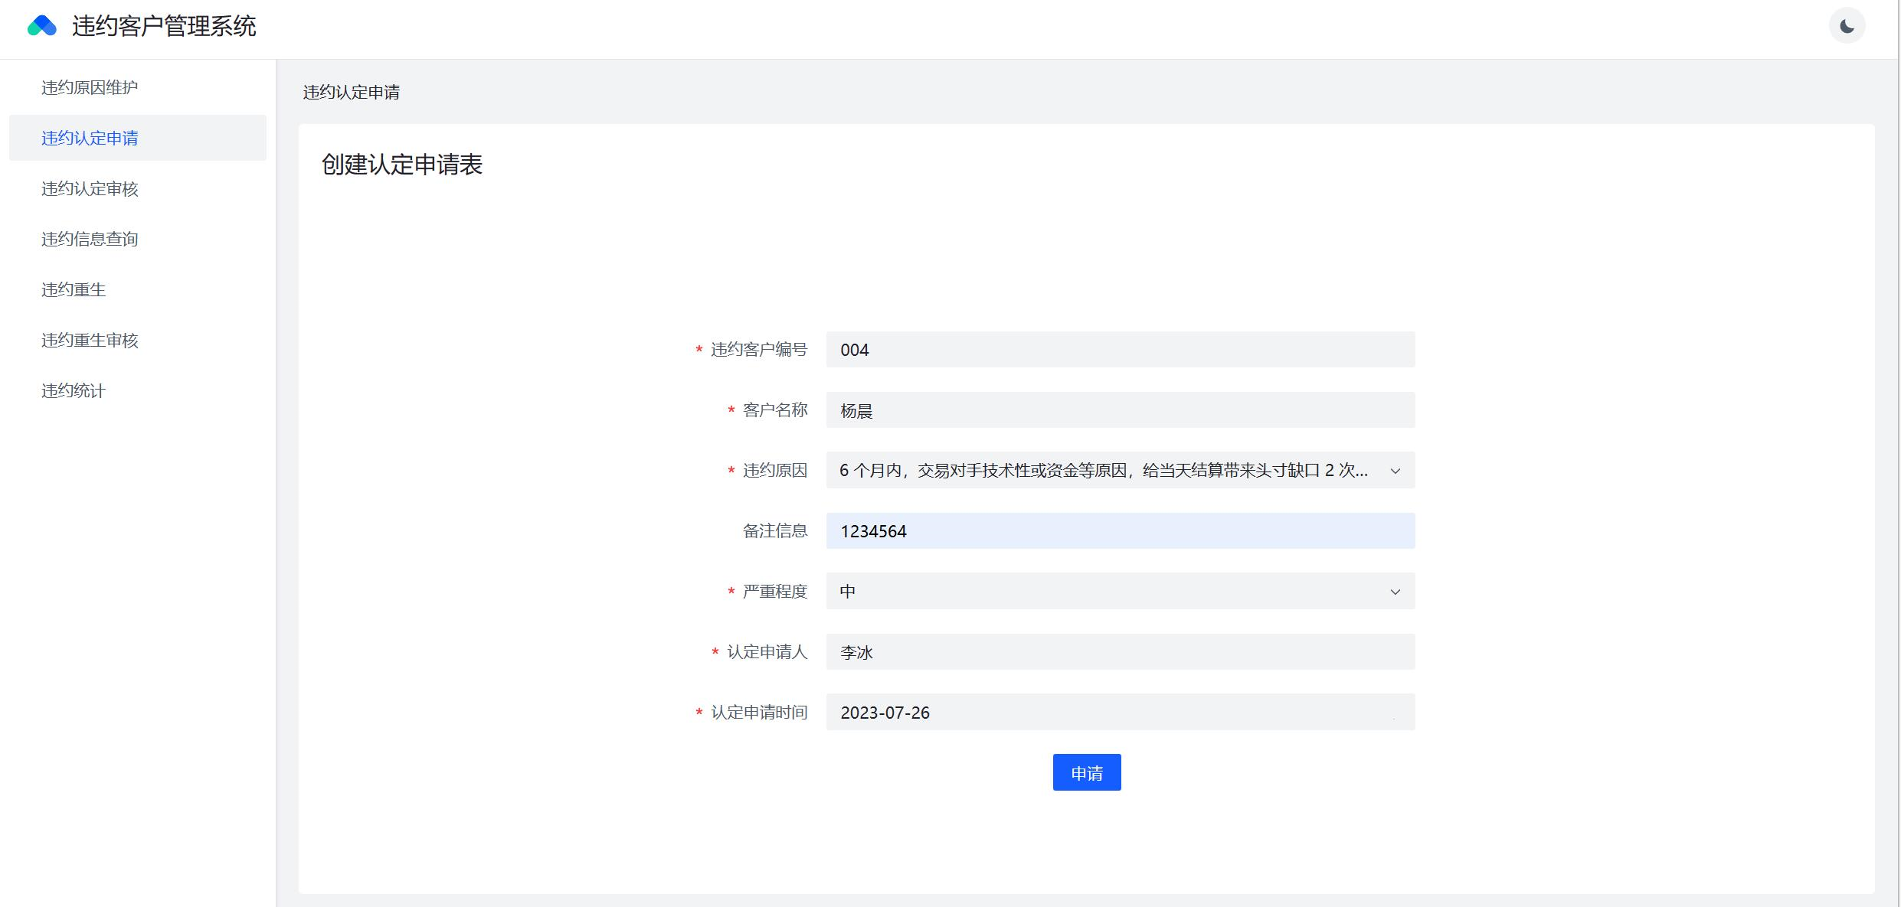Open the 违约原因 select box

pos(1103,471)
